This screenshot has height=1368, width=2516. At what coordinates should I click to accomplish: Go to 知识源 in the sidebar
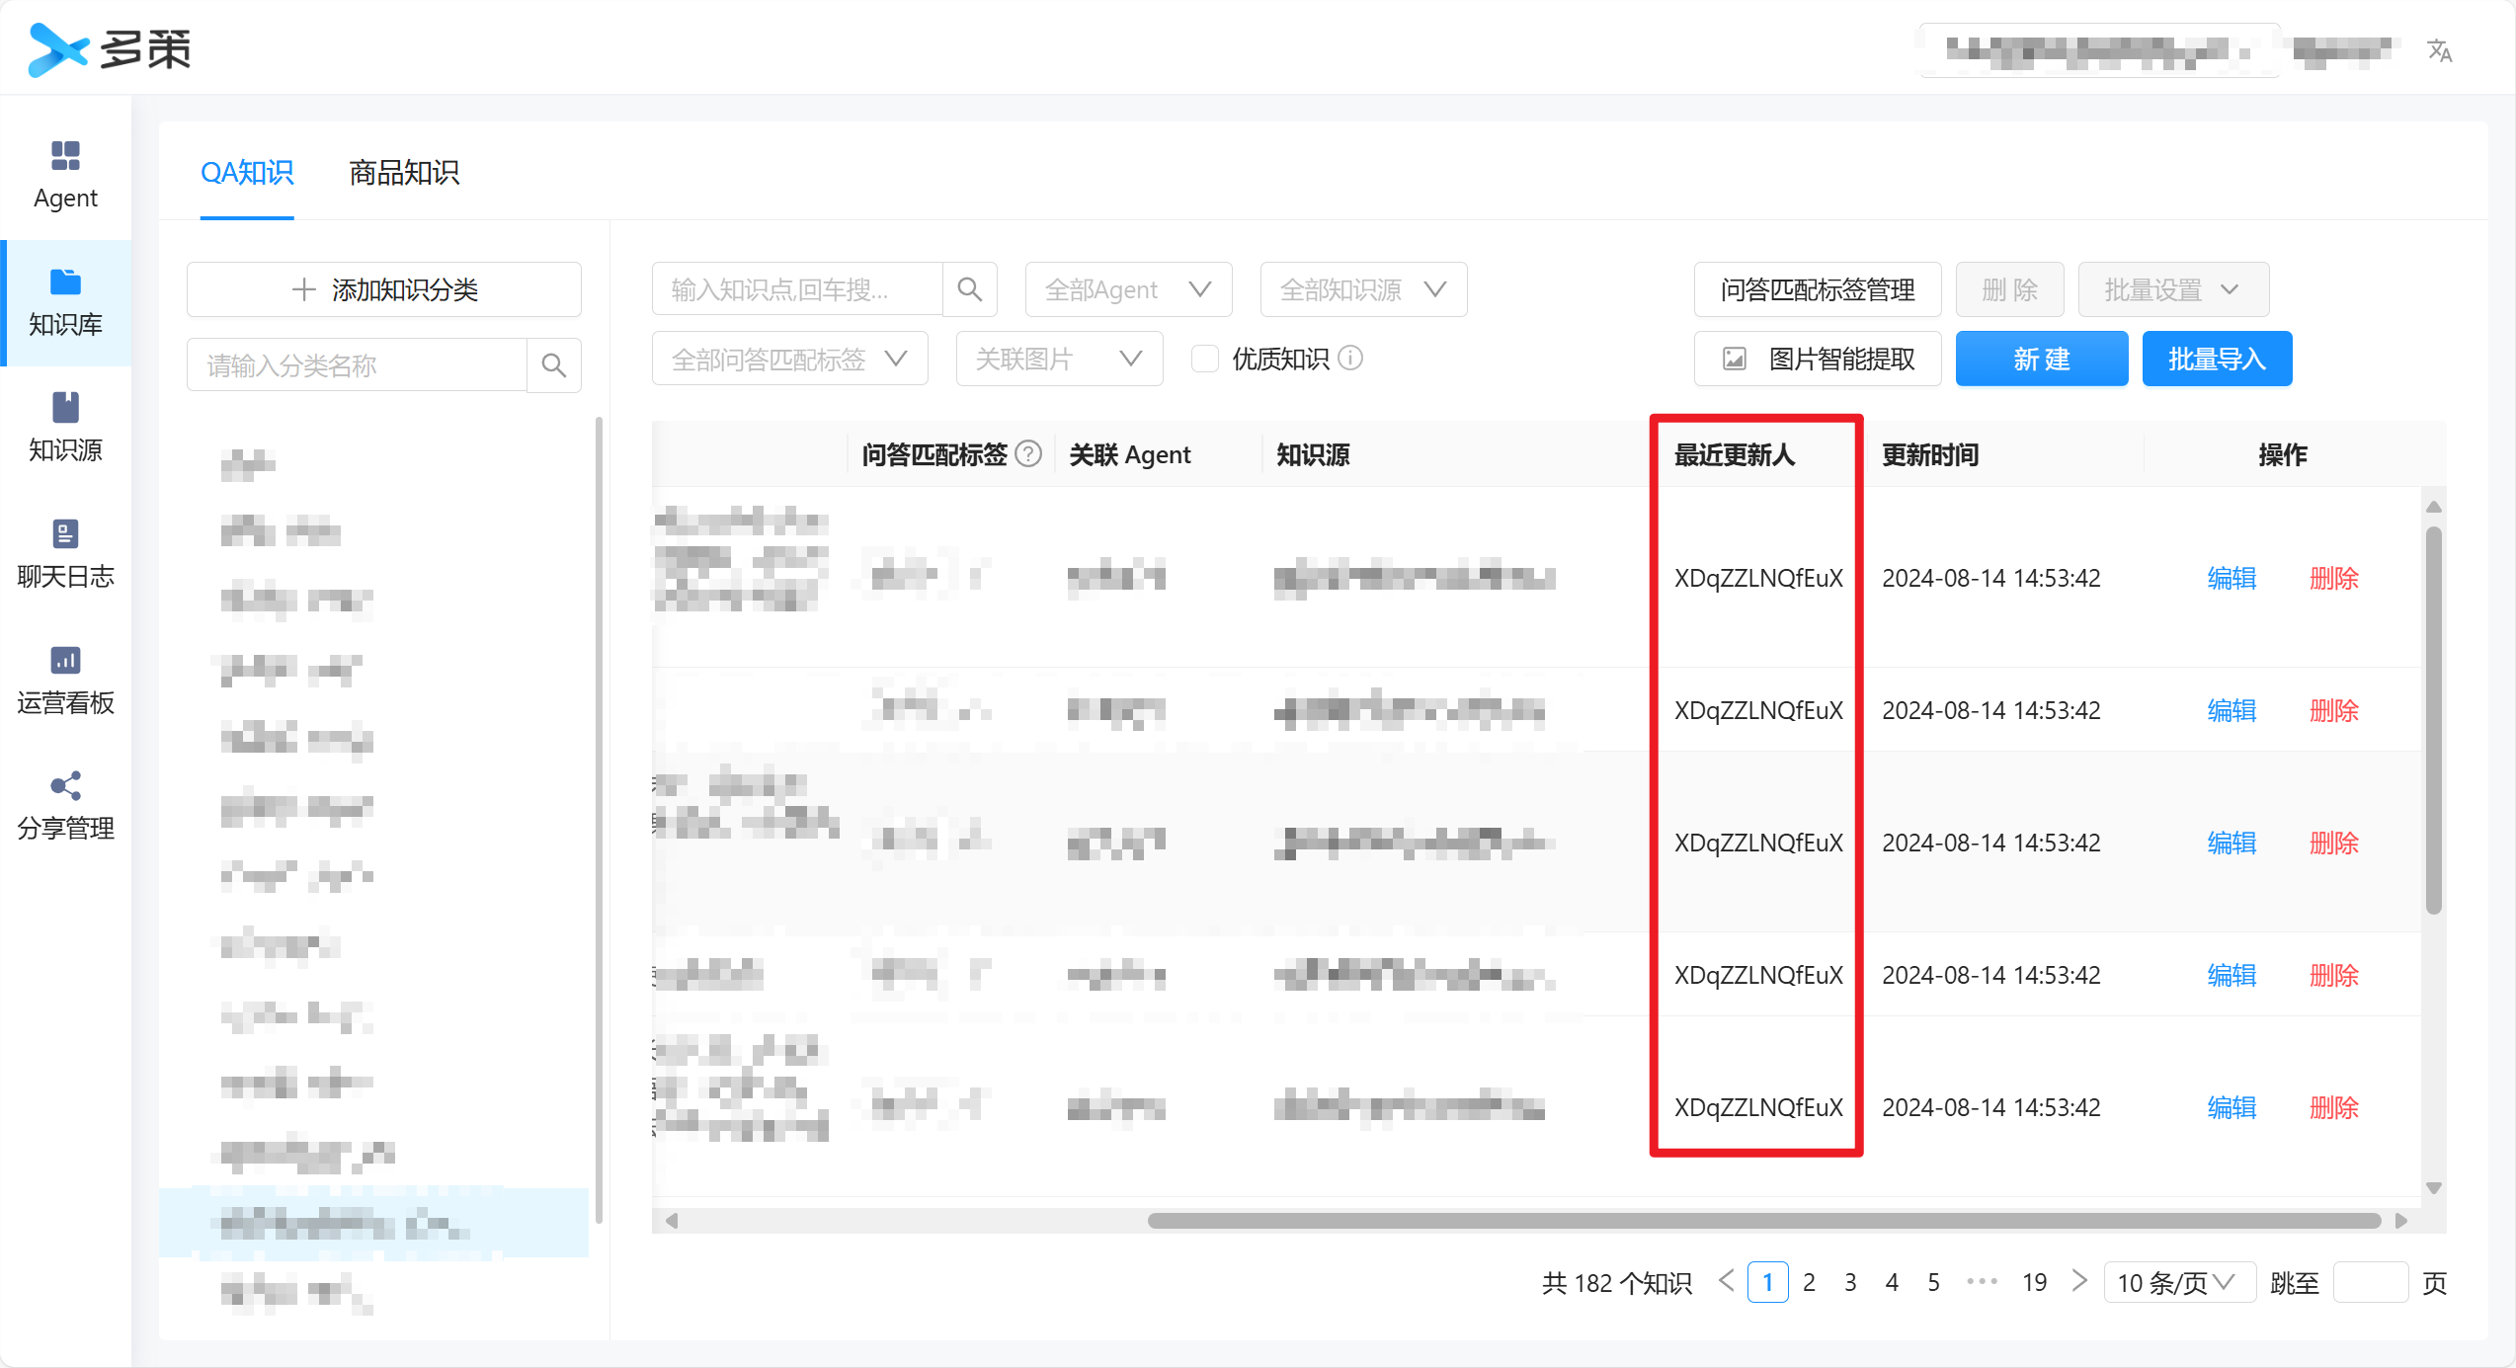(x=65, y=429)
